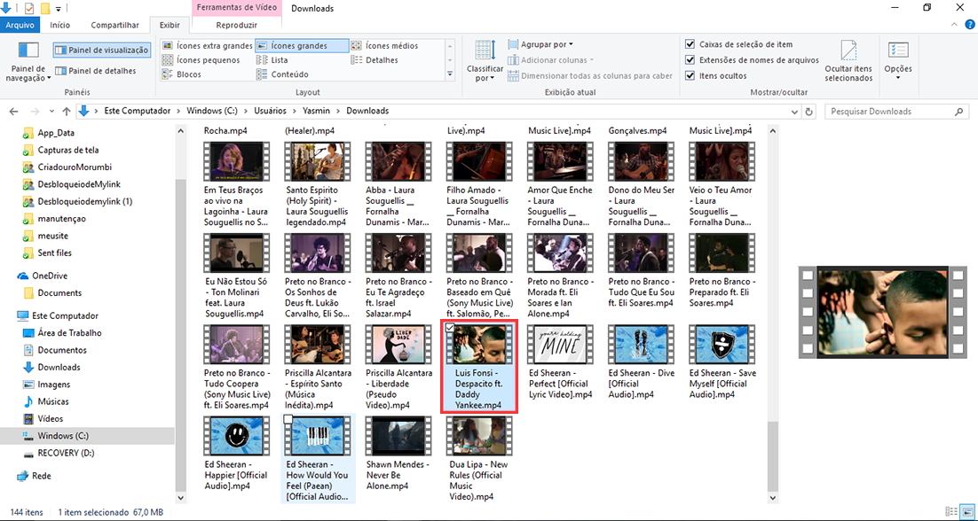Select Priscilla Alcantara Liberdade video thumbnail

click(x=398, y=344)
